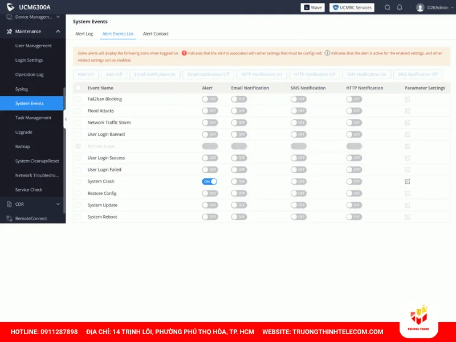Edit System Update parameter settings
The height and width of the screenshot is (342, 456).
tap(408, 205)
